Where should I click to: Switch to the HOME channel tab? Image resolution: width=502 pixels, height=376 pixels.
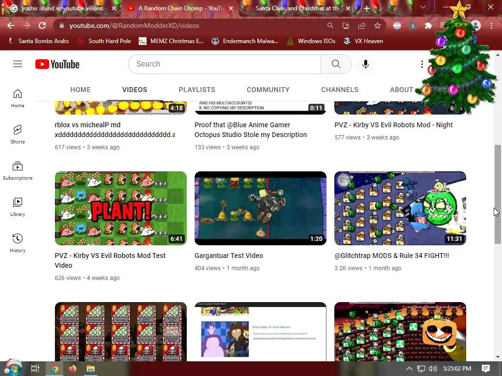click(80, 90)
